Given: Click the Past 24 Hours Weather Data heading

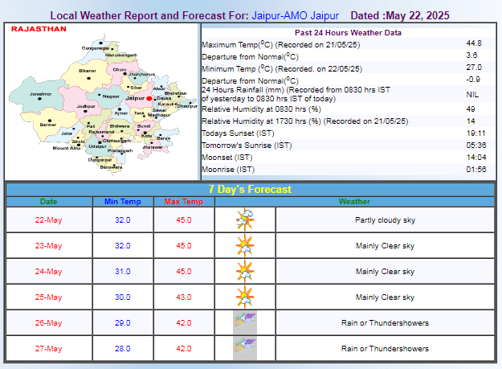Looking at the screenshot, I should 348,33.
